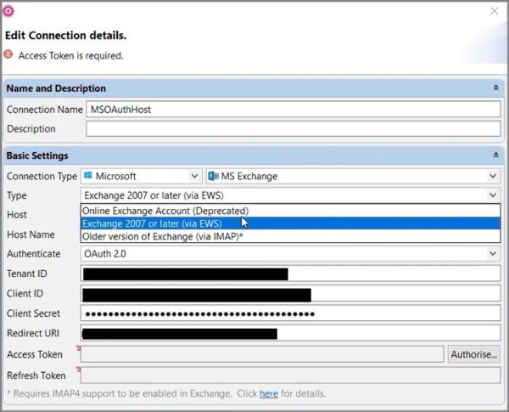Collapse the Name and Description section
The image size is (509, 412).
[x=495, y=88]
